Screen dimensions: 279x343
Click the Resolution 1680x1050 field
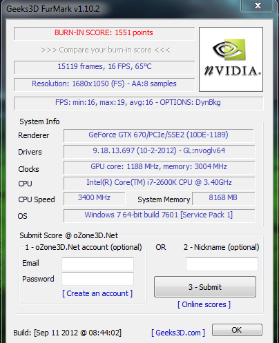(104, 84)
